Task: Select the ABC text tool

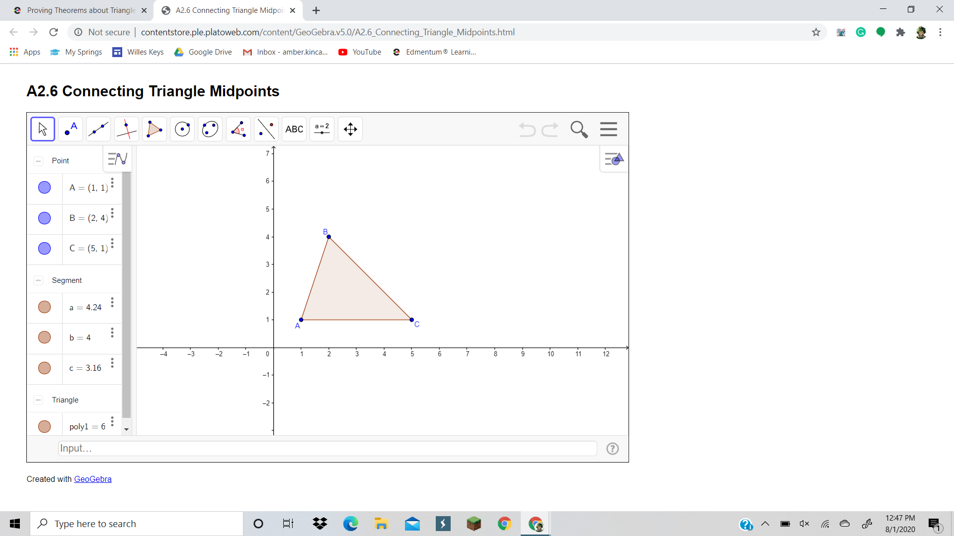Action: click(x=294, y=129)
